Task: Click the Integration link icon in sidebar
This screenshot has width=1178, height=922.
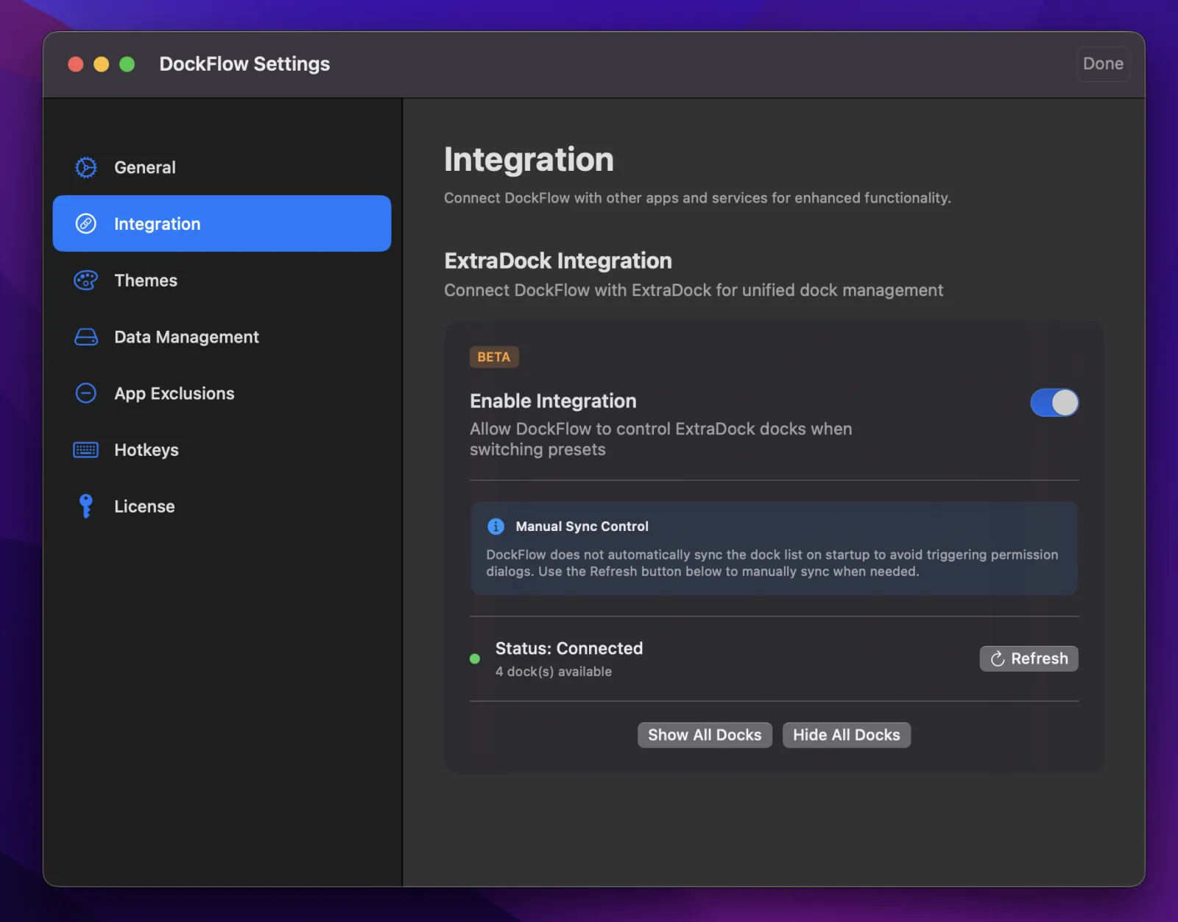Action: [x=86, y=224]
